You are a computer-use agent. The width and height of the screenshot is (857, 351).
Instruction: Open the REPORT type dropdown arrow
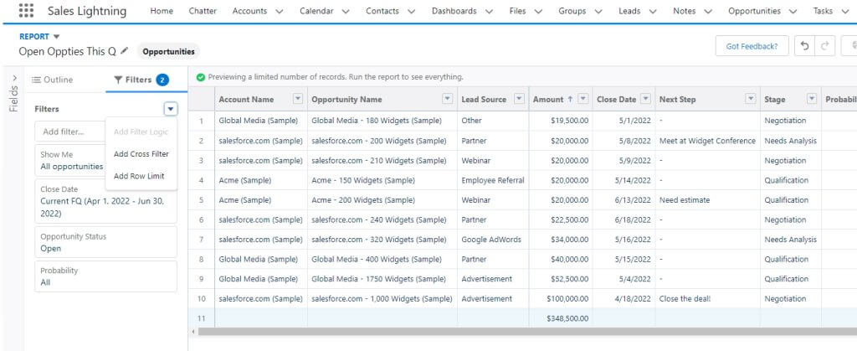[56, 37]
